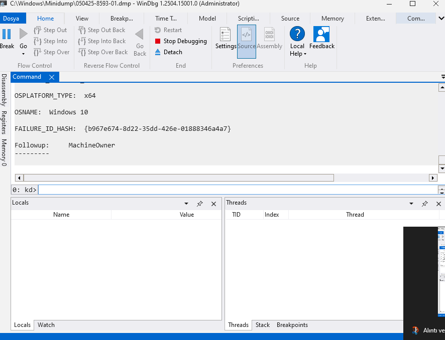Click the FAILURE_ID_HASH value text
The width and height of the screenshot is (445, 340).
158,129
